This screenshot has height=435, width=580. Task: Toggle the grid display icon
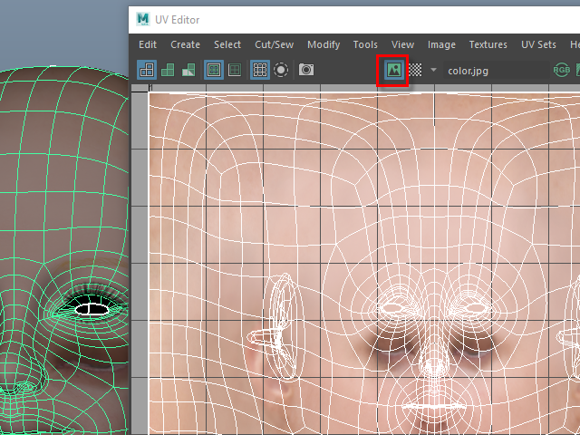(260, 70)
